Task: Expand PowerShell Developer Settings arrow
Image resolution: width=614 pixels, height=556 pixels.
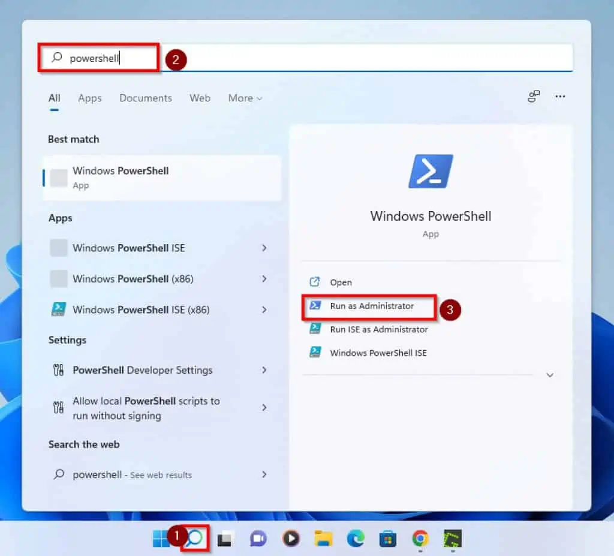Action: click(x=264, y=370)
